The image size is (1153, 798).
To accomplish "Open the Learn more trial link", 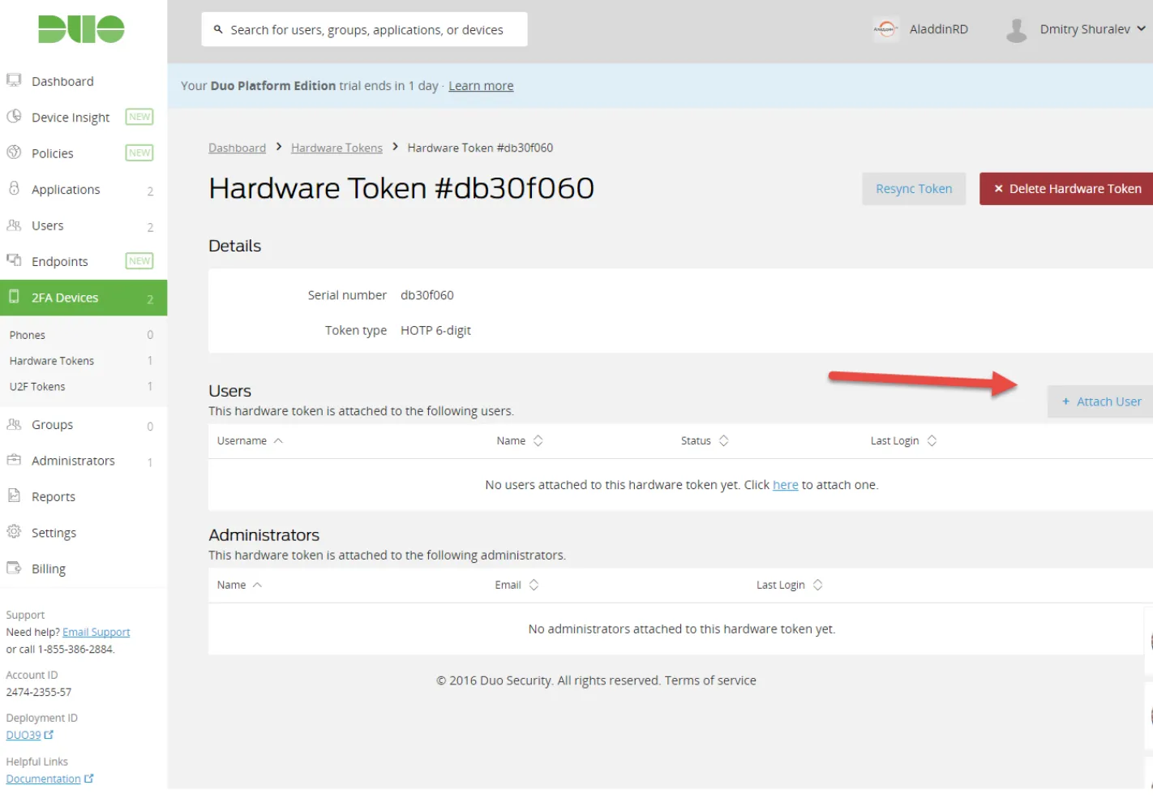I will point(481,86).
